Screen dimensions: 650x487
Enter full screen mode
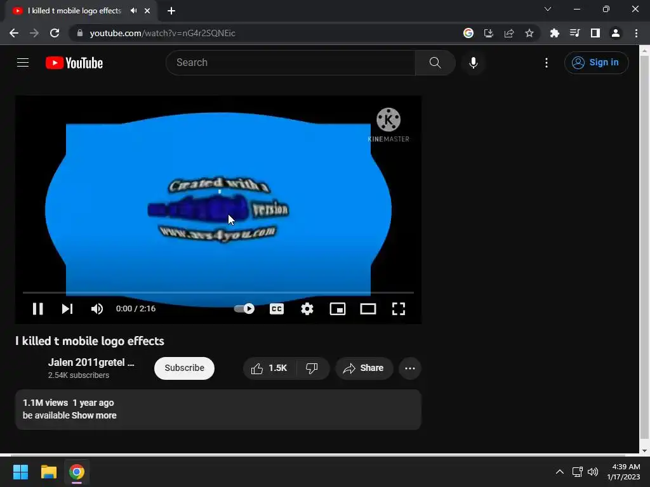[399, 309]
